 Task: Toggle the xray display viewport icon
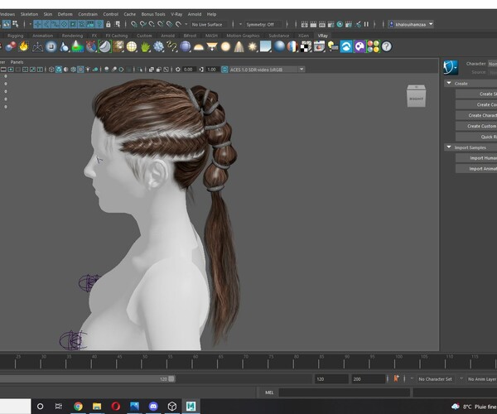[x=152, y=70]
